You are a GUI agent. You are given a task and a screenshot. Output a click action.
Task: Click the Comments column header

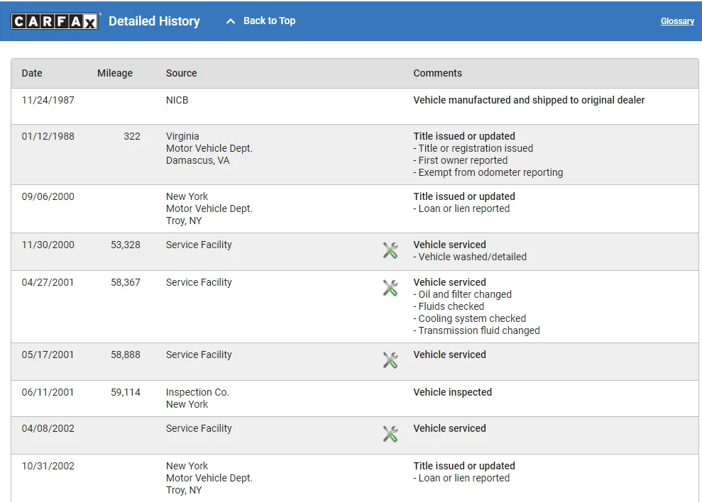[437, 73]
